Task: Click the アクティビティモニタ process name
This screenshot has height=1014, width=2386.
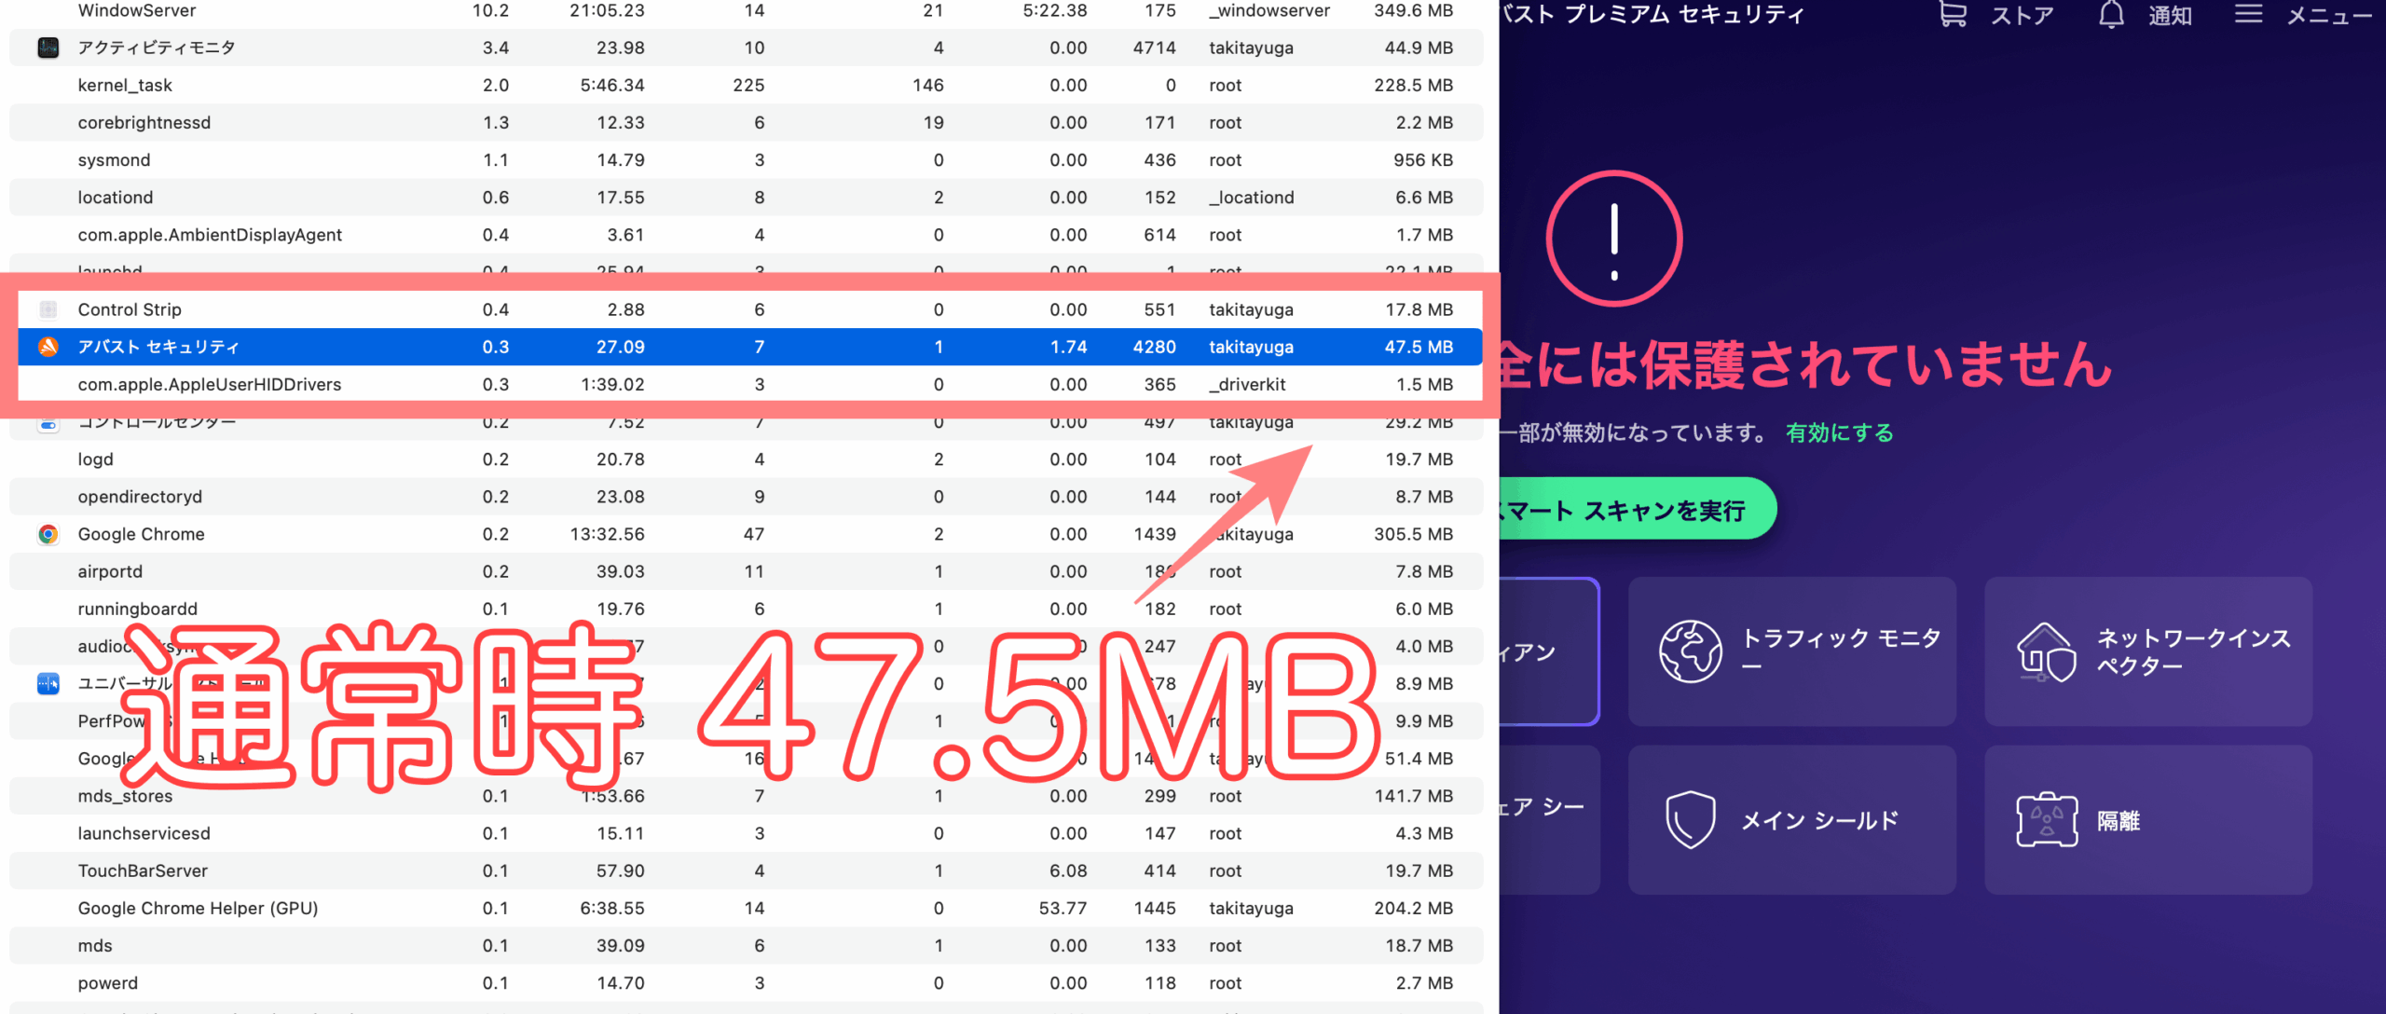Action: coord(157,48)
